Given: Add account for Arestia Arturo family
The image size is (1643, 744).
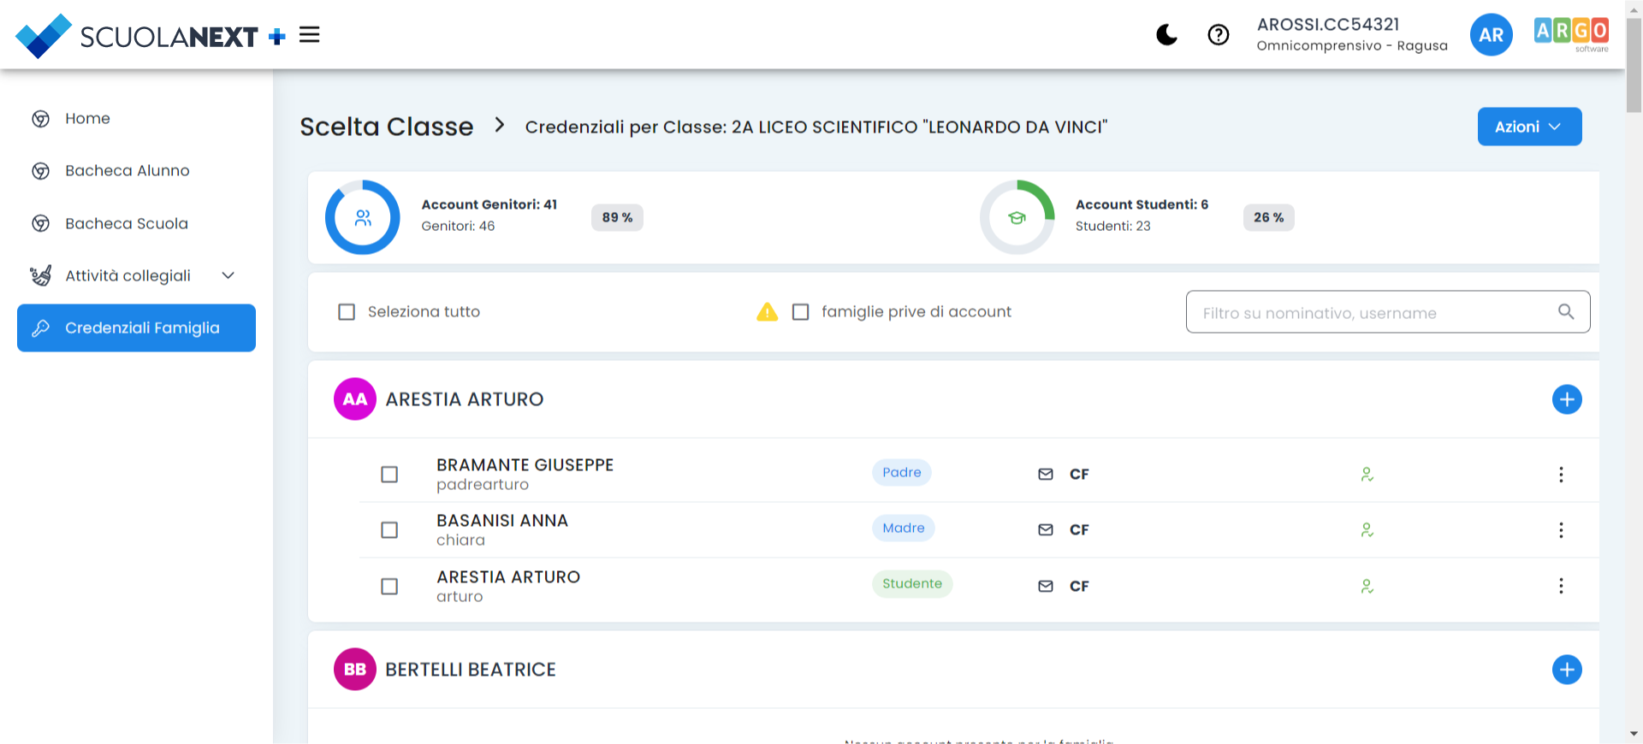Looking at the screenshot, I should point(1566,399).
